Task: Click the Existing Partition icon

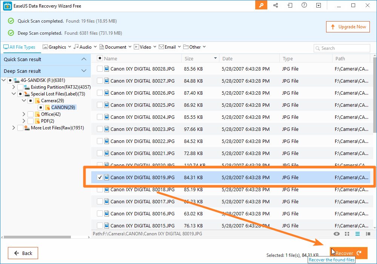Action: click(x=27, y=87)
